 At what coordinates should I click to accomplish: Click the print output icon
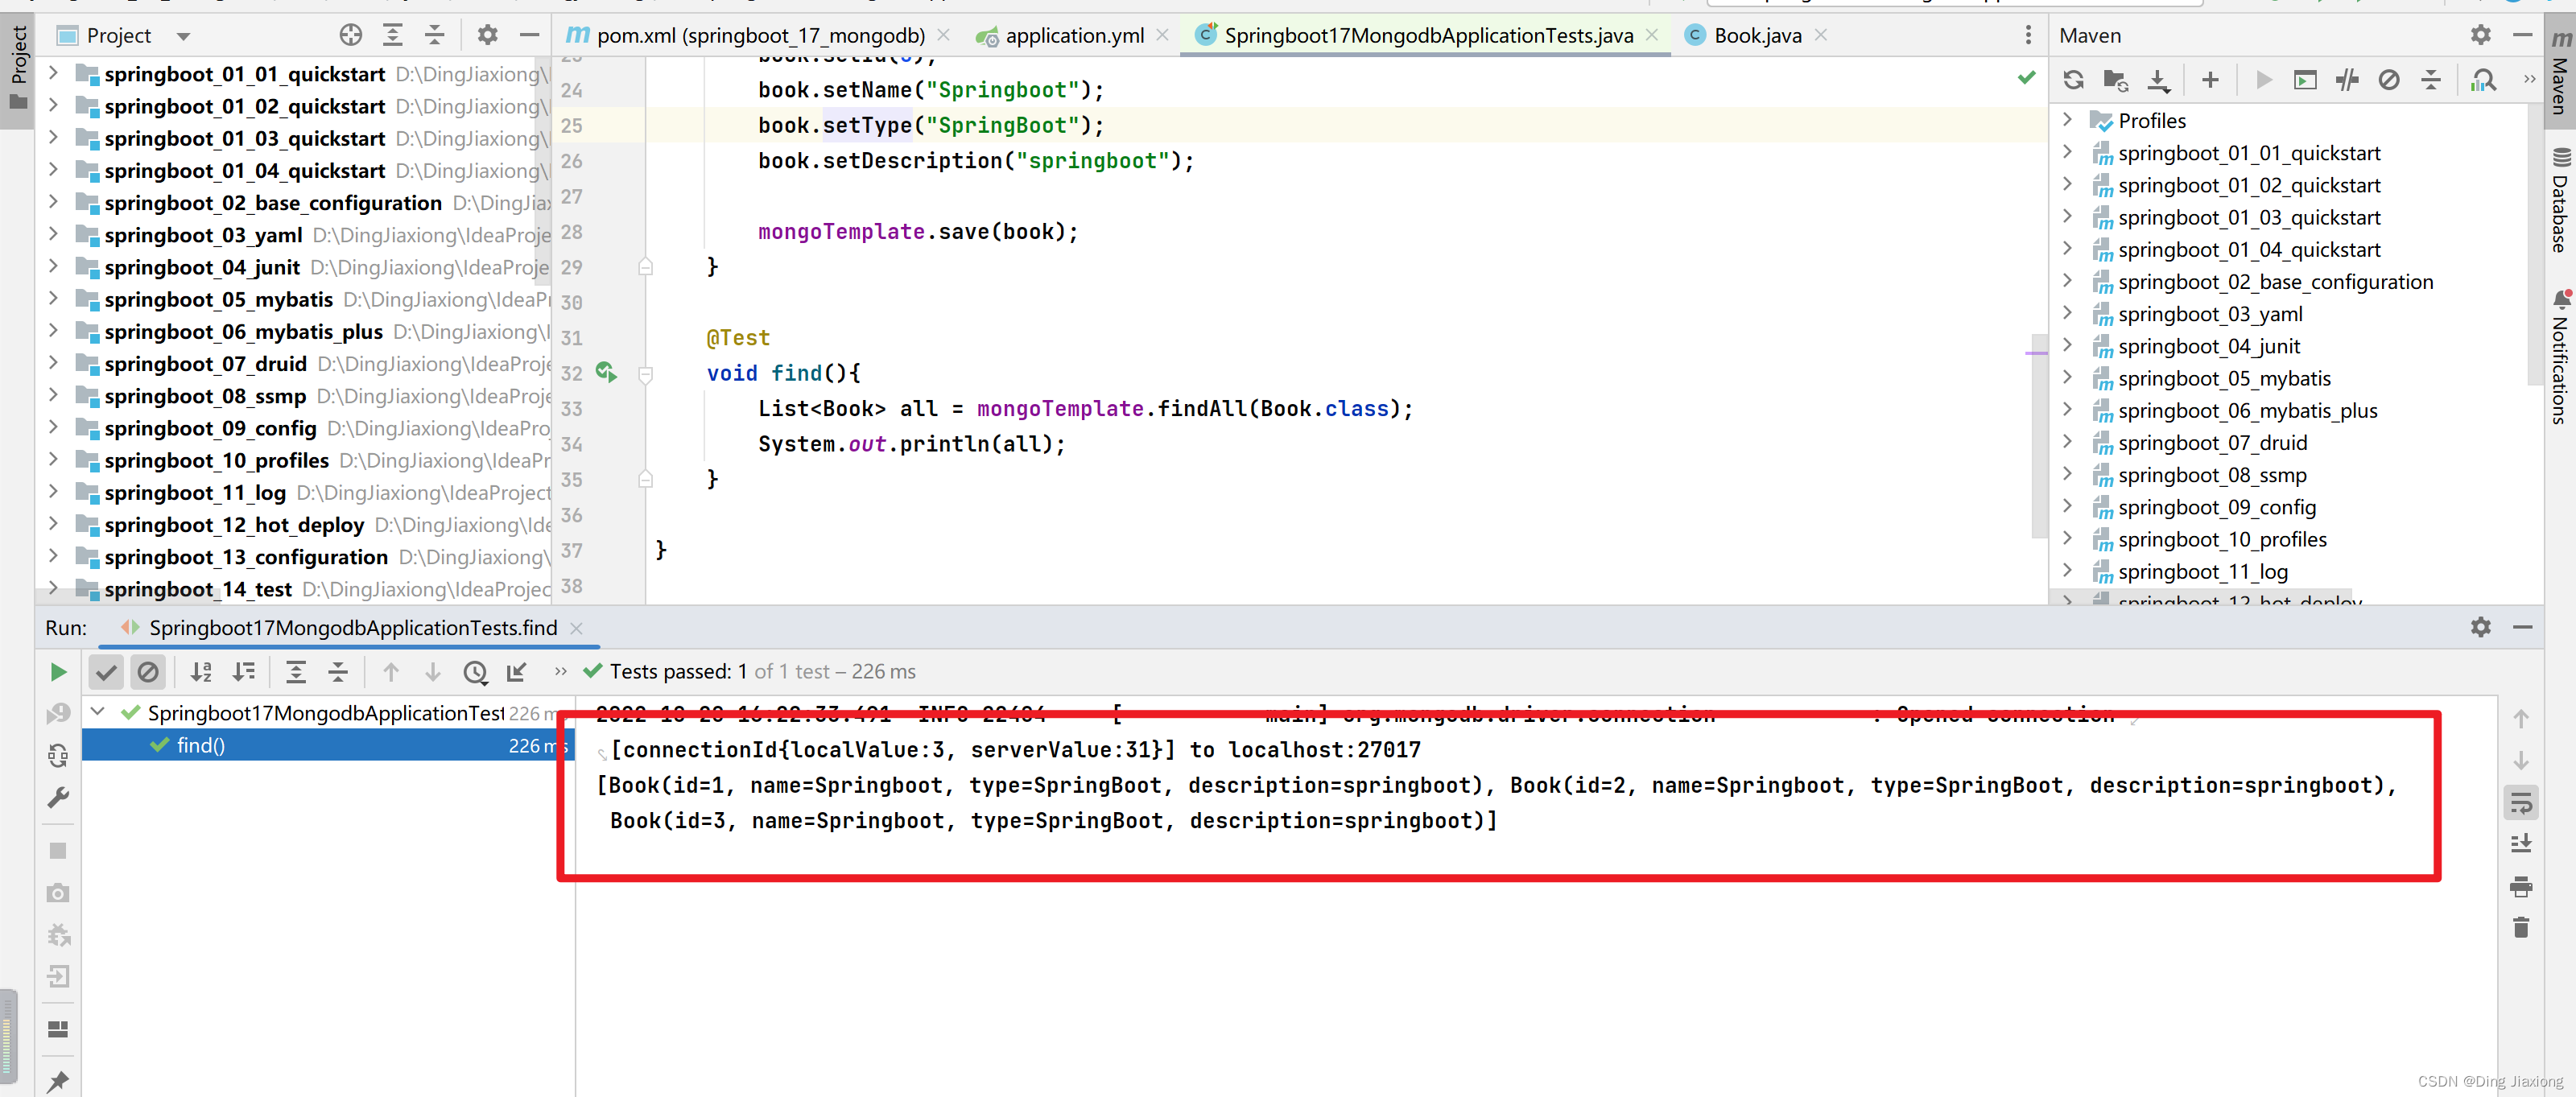click(x=2520, y=886)
